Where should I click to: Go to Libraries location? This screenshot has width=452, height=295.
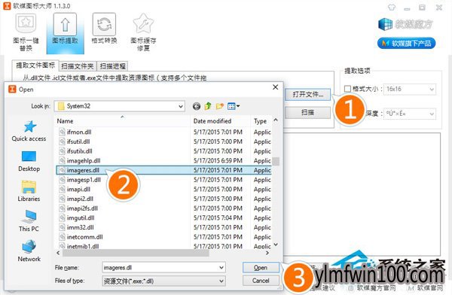point(29,191)
